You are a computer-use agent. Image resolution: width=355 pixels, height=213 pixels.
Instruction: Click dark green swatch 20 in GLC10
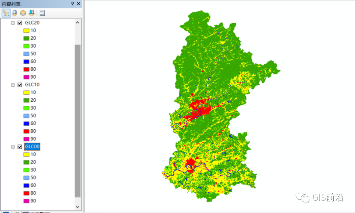[x=27, y=100]
